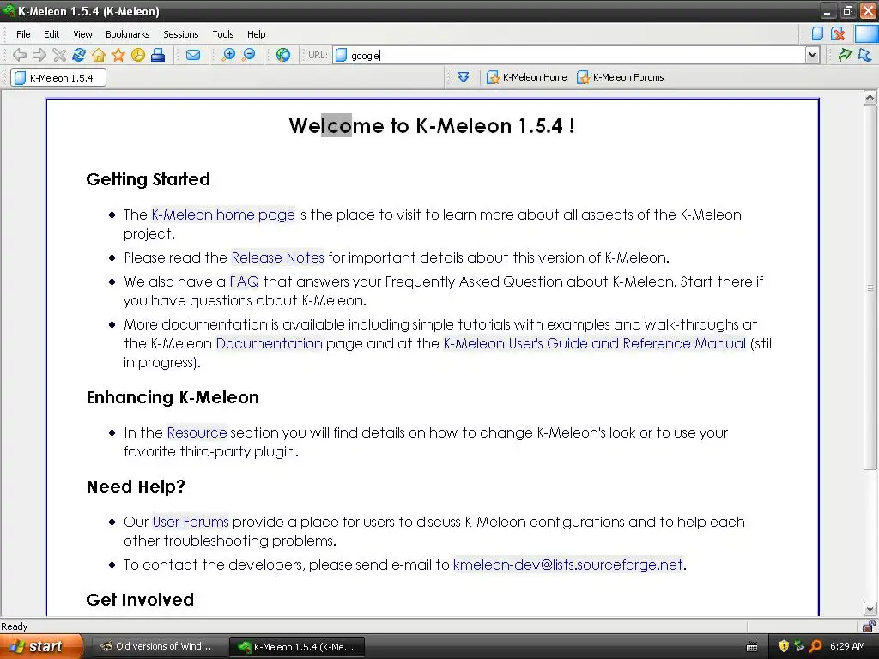Click the Bookmarks star icon
This screenshot has width=879, height=659.
pos(118,55)
